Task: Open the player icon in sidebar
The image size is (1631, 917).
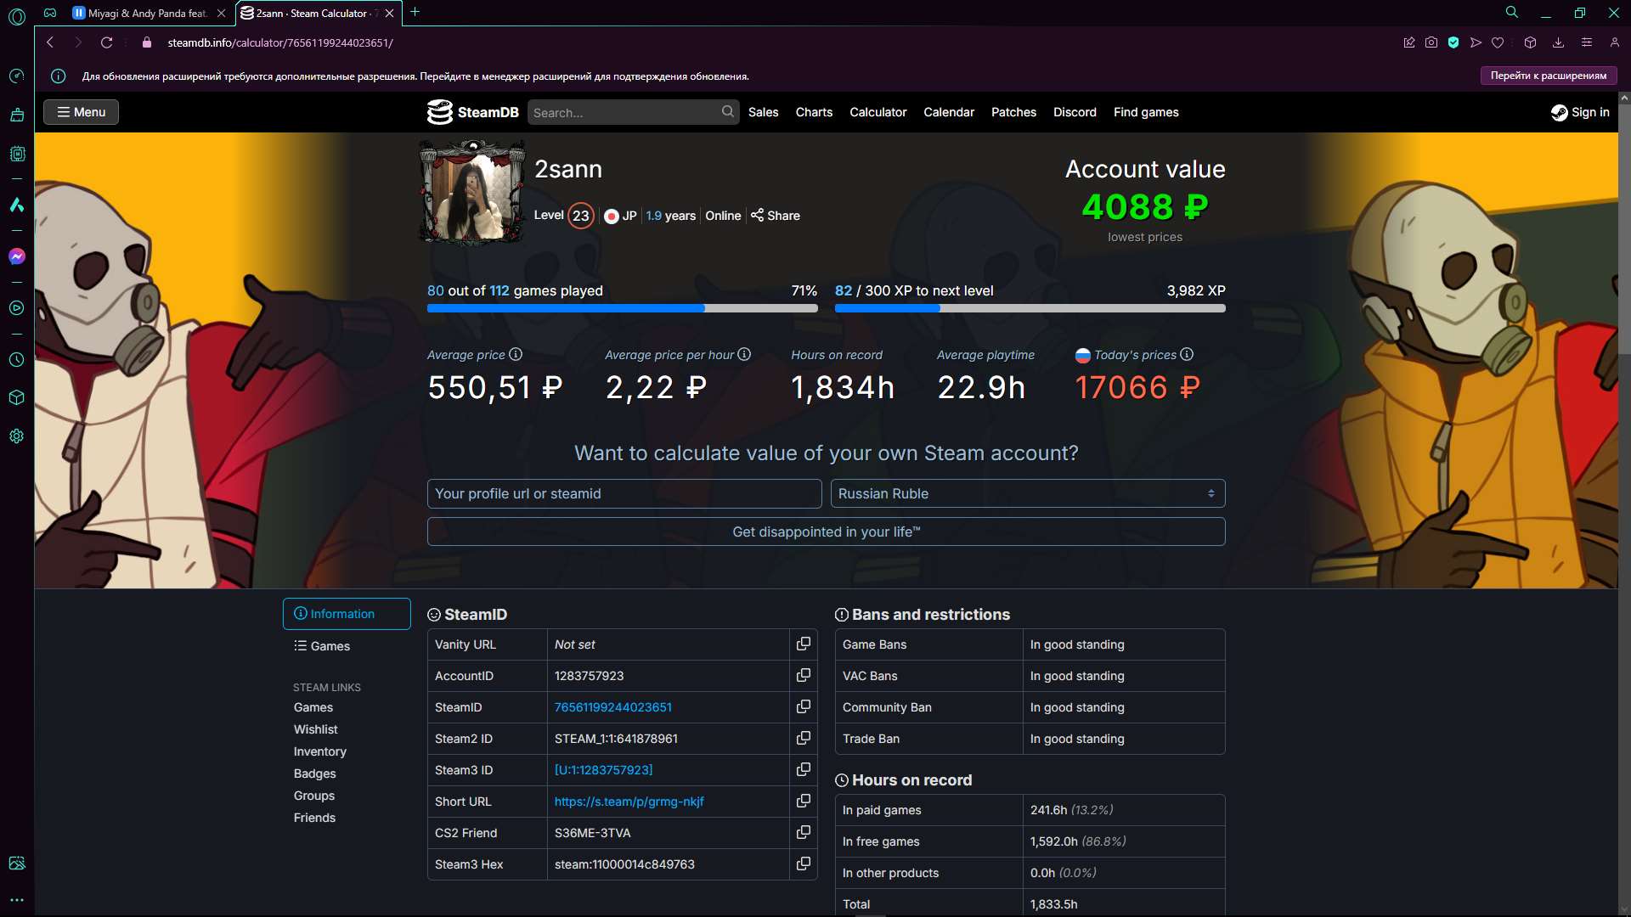Action: click(16, 307)
